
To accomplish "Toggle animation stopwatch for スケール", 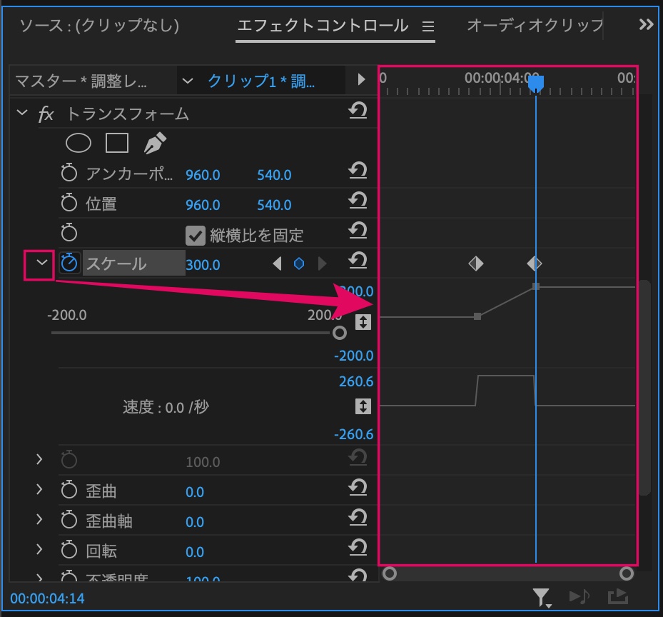I will 69,263.
